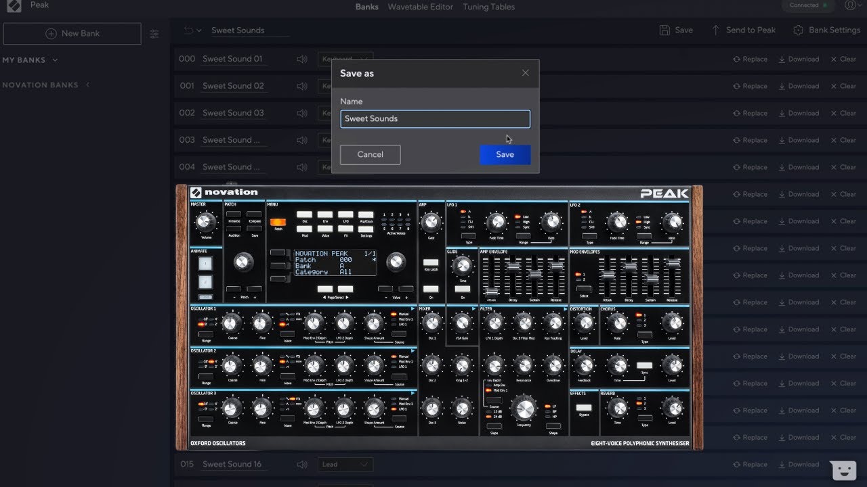867x487 pixels.
Task: Audition Sweet Sound 02 with speaker icon
Action: pyautogui.click(x=302, y=87)
